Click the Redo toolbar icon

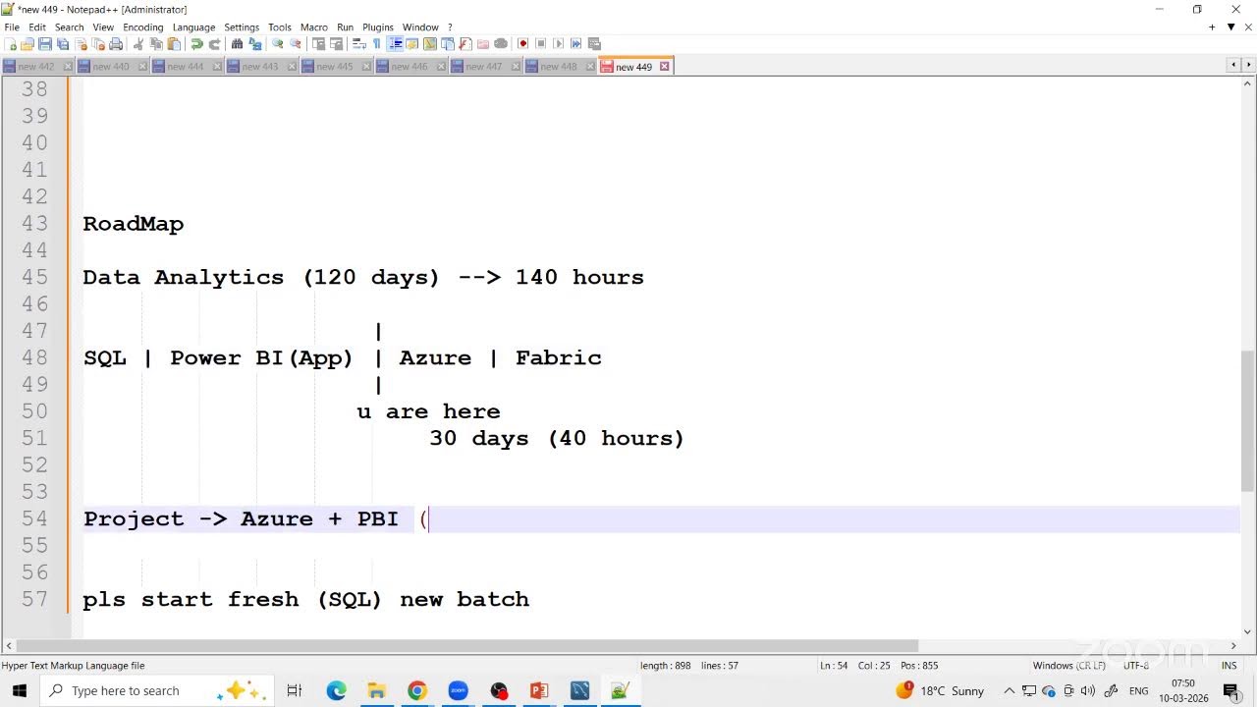click(214, 43)
